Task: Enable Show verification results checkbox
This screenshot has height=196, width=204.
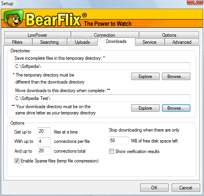Action: pyautogui.click(x=111, y=151)
